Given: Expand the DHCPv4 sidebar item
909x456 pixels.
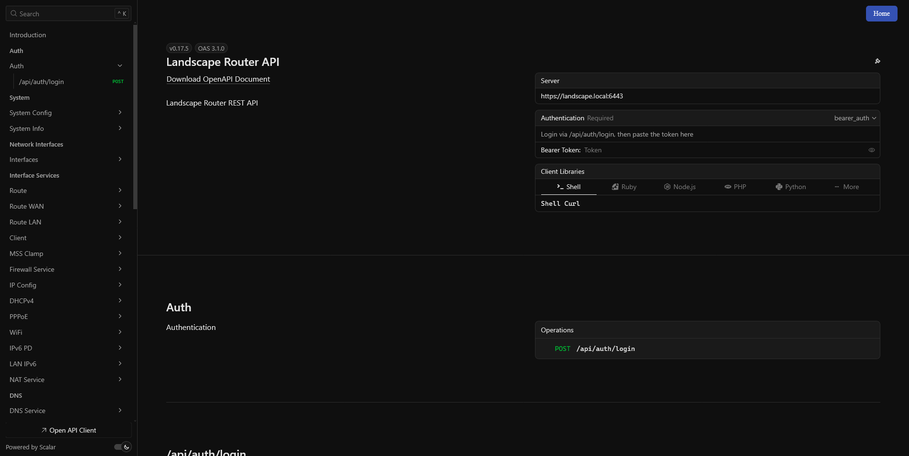Looking at the screenshot, I should [120, 301].
